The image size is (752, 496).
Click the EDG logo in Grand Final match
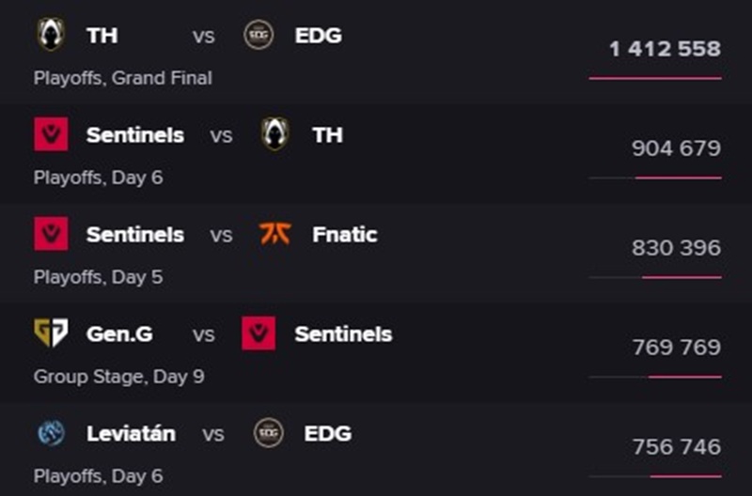click(258, 35)
